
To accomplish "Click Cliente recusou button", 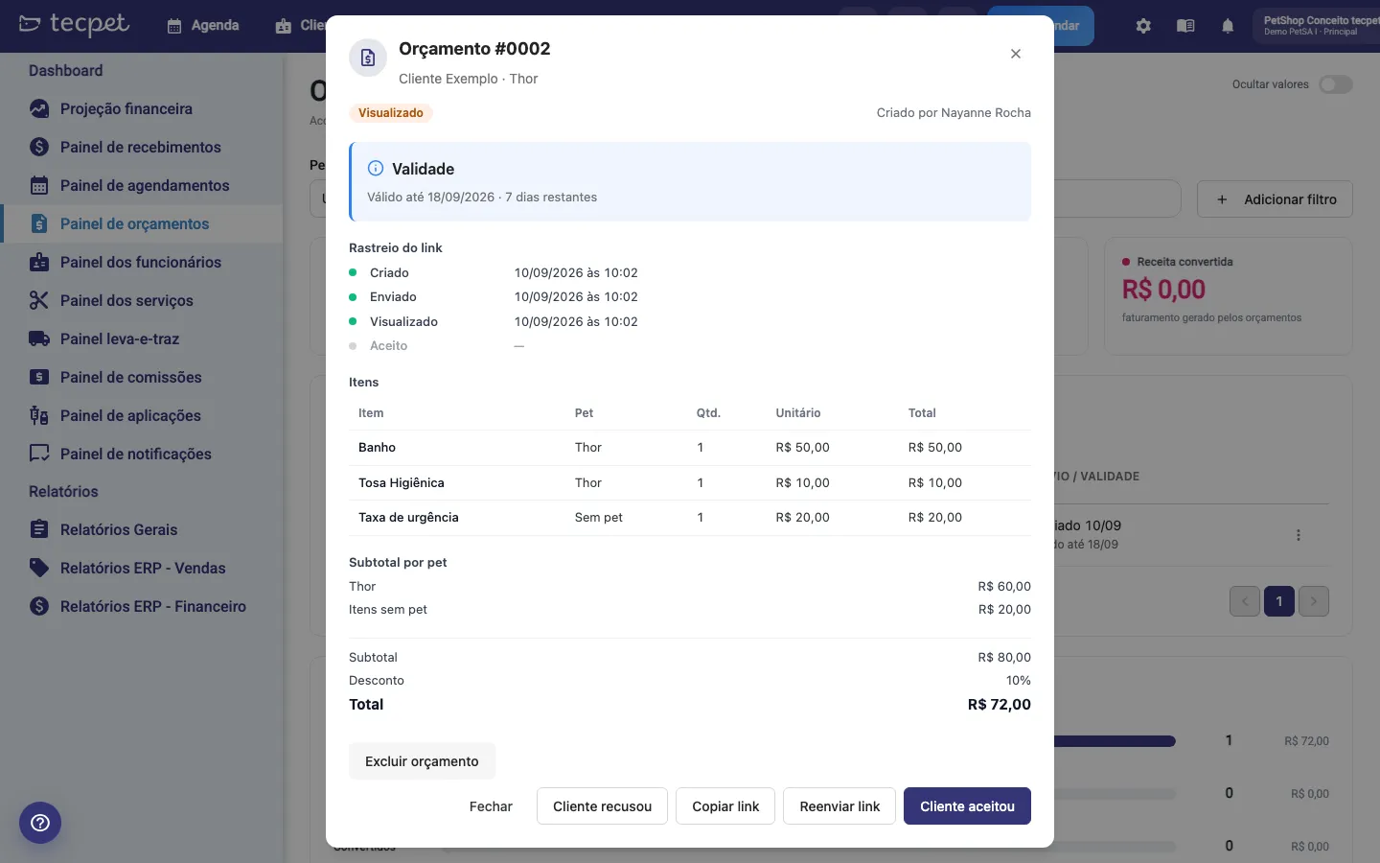I will [x=602, y=806].
